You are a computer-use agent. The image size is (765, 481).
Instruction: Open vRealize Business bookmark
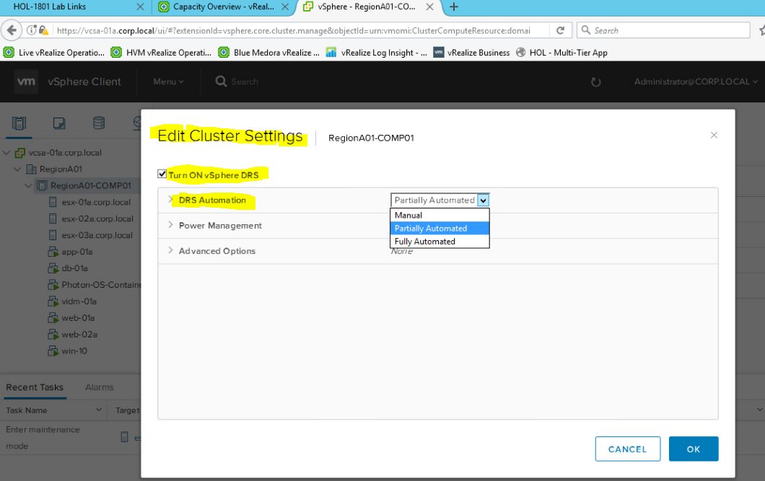[472, 53]
